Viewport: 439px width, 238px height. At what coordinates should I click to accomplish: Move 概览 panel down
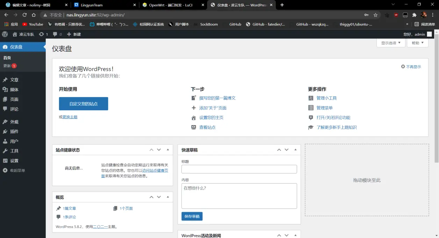[x=159, y=197]
